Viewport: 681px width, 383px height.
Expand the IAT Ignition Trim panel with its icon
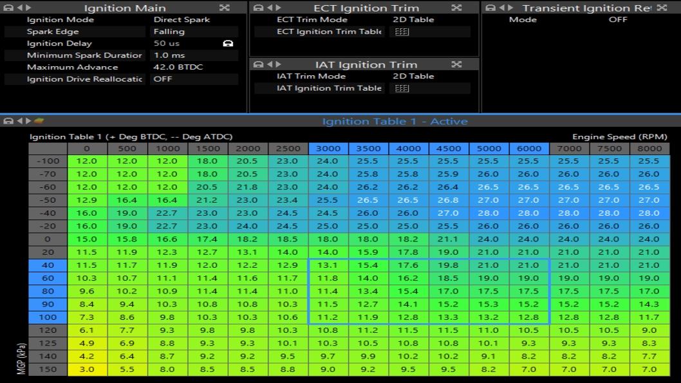coord(456,64)
